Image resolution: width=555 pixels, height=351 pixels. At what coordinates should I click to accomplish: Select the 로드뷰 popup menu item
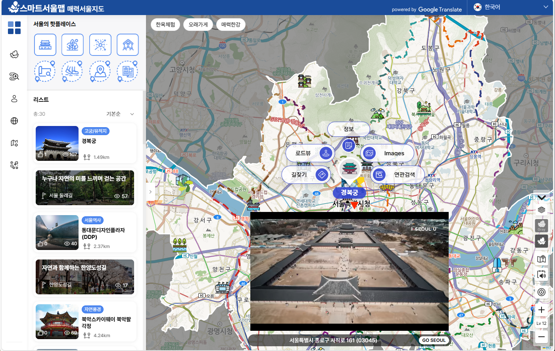pos(310,153)
